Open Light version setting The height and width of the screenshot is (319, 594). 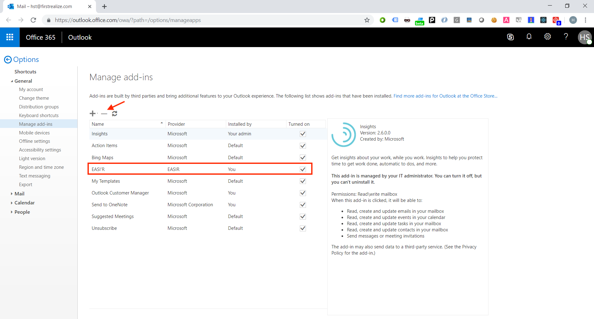click(x=32, y=159)
